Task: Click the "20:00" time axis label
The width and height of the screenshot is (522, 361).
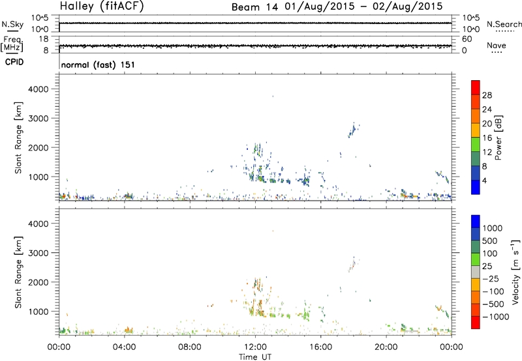Action: (386, 347)
